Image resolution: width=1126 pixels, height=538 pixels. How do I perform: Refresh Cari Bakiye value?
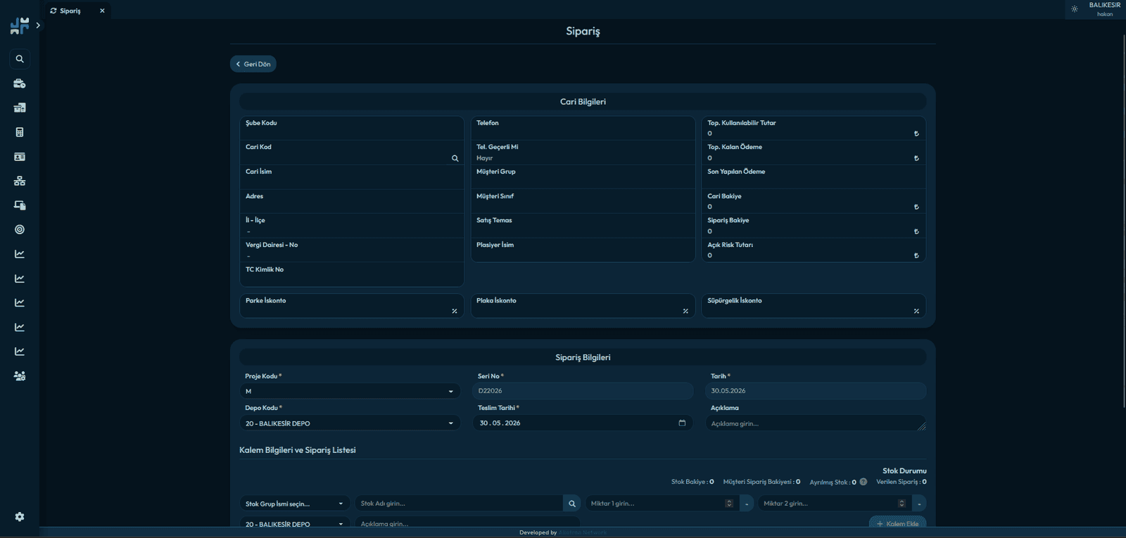point(916,207)
